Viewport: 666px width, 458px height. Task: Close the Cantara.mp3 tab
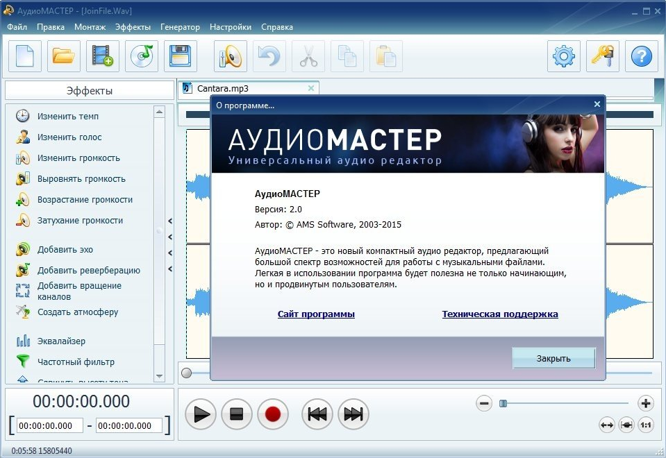point(310,88)
